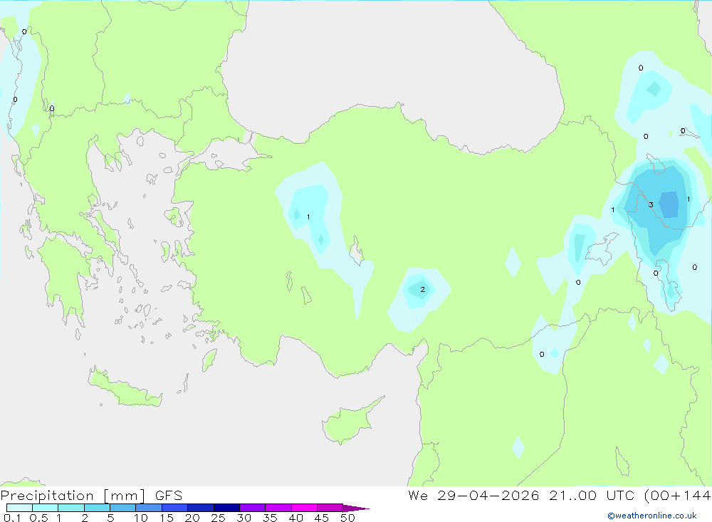
Task: Click the map value "3" in the darkest blue area
Action: 651,205
